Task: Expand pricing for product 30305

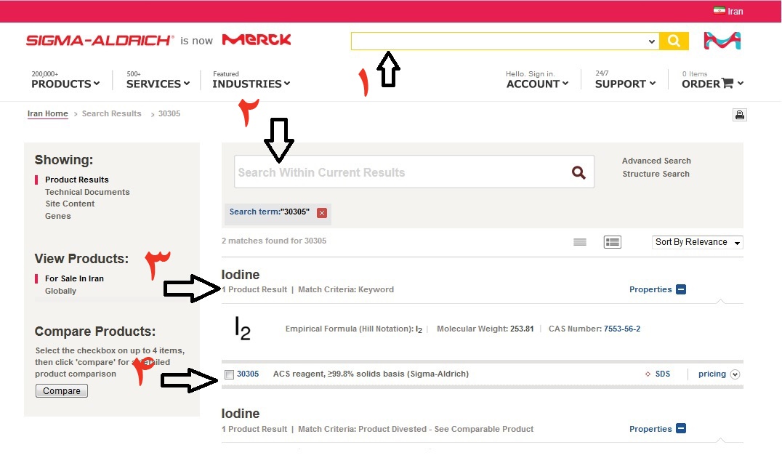Action: point(735,374)
